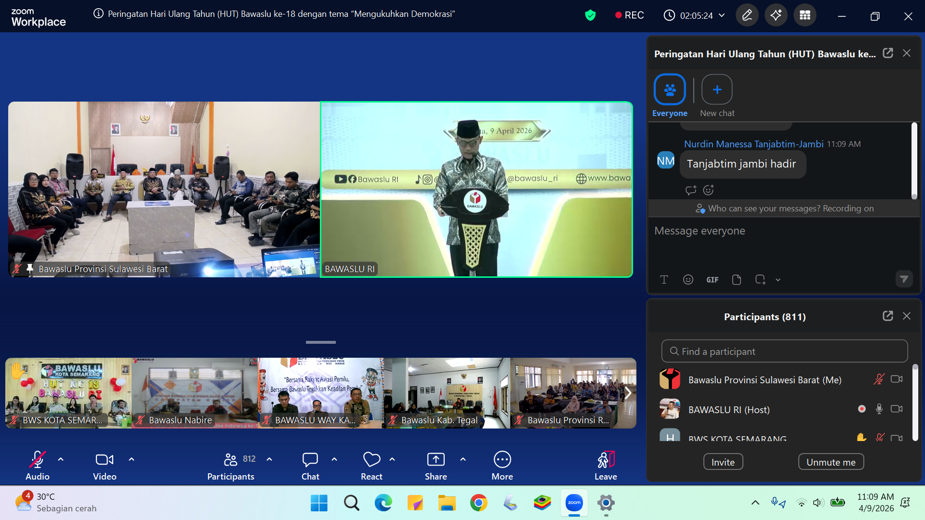Pop out the Participants panel
This screenshot has width=925, height=520.
[x=887, y=316]
